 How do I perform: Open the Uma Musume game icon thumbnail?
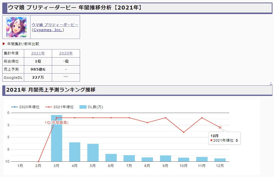click(16, 27)
